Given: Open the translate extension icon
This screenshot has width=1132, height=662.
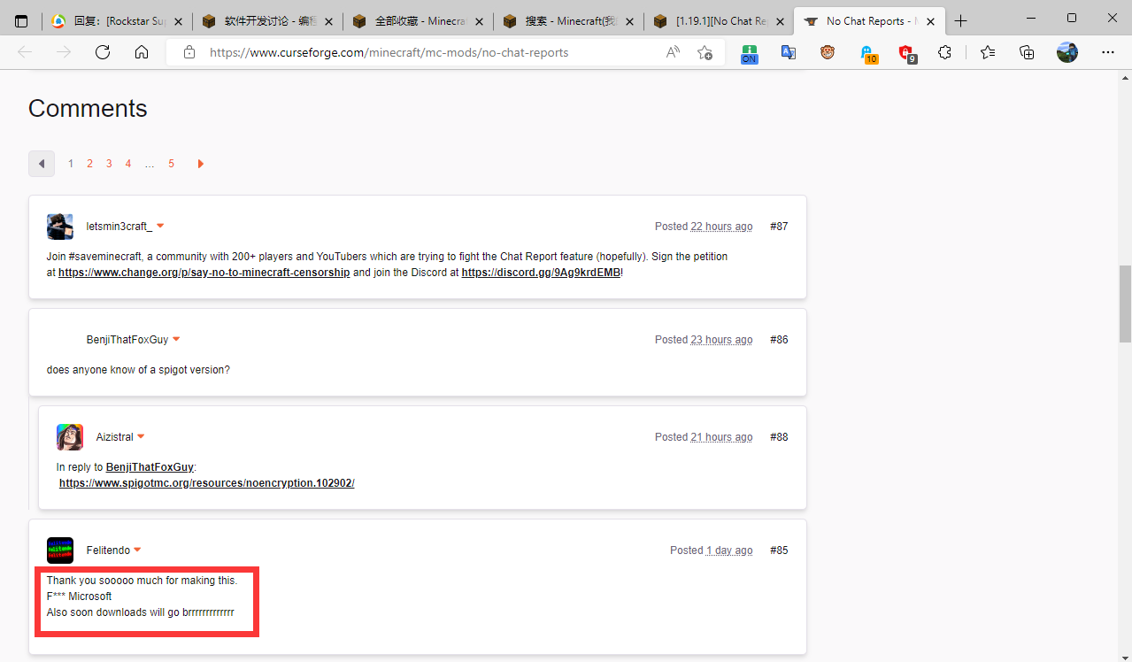Looking at the screenshot, I should [x=788, y=52].
